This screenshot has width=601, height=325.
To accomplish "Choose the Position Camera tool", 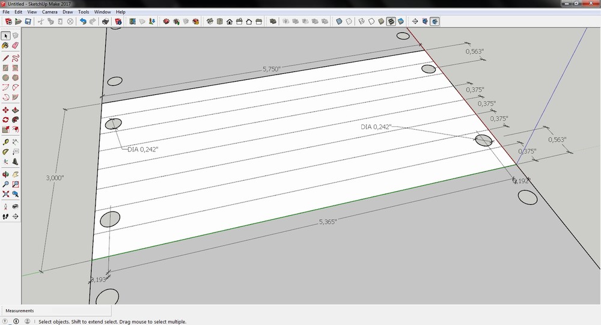I will [6, 207].
